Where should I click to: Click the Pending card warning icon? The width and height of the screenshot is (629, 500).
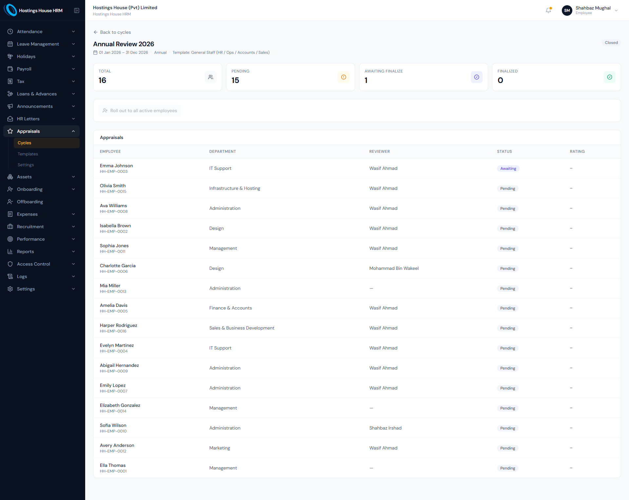click(344, 77)
